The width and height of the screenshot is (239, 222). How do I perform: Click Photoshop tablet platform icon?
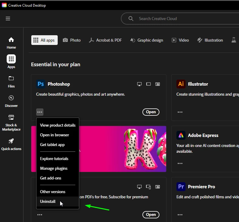point(149,84)
